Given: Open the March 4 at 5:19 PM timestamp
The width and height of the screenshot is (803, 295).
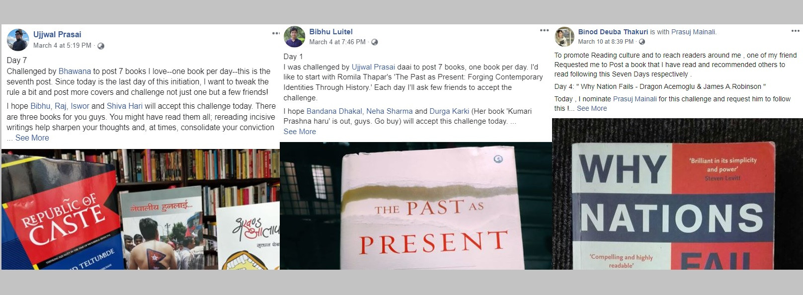Looking at the screenshot, I should [x=62, y=46].
